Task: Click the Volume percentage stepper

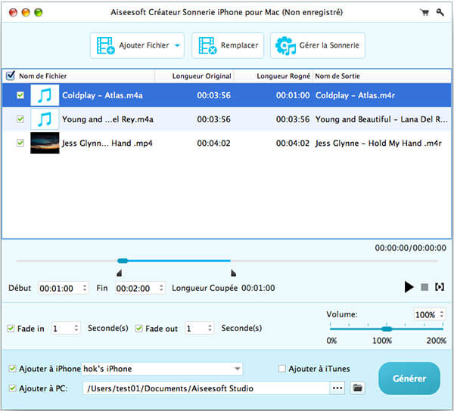Action: click(x=441, y=314)
